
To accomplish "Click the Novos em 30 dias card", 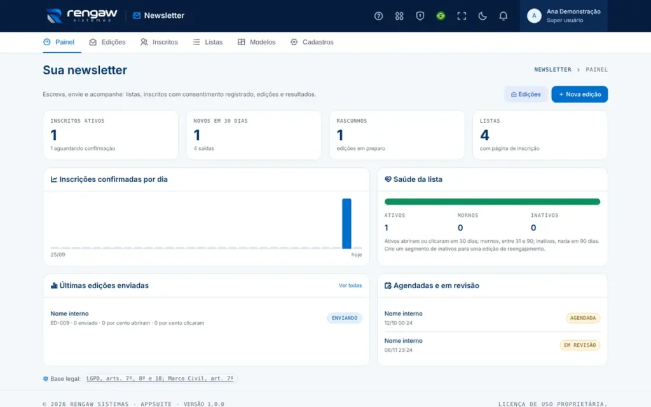I will pyautogui.click(x=254, y=135).
